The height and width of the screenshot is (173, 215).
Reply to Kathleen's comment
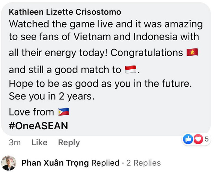click(x=69, y=142)
